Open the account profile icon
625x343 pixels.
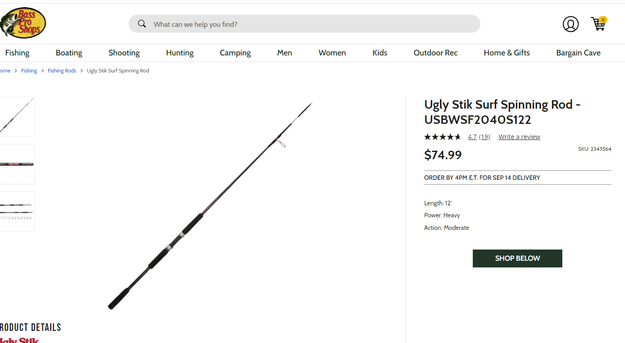[x=570, y=24]
